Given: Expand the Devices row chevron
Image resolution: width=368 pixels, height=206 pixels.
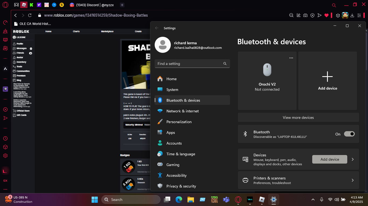Looking at the screenshot, I should [353, 159].
